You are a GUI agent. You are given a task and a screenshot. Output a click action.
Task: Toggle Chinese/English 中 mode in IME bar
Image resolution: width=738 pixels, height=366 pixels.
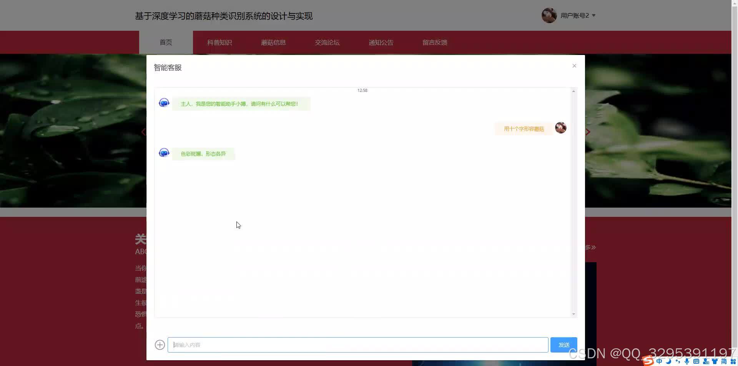[x=659, y=361]
